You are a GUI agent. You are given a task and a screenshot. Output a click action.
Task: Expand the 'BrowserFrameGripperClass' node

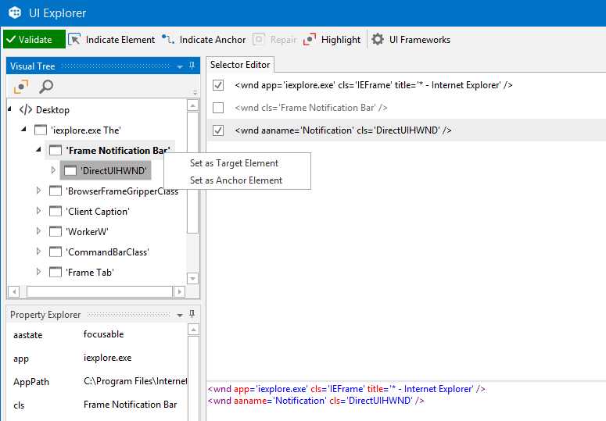[38, 191]
